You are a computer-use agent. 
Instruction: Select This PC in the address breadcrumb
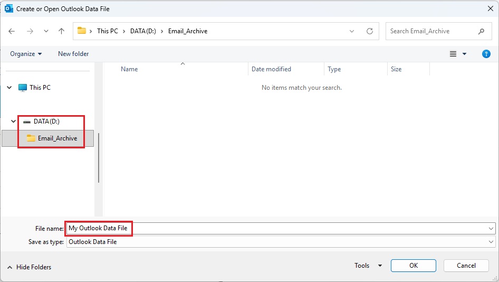[107, 31]
